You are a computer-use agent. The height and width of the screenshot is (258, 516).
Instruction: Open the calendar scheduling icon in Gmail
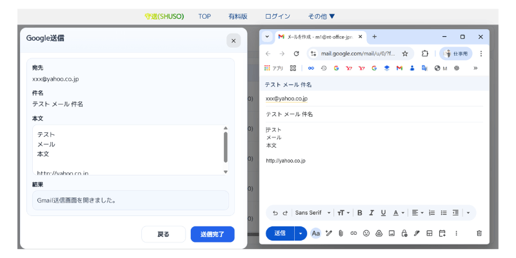click(x=442, y=233)
